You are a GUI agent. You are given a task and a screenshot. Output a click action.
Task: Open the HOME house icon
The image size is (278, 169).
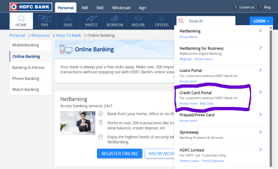click(x=21, y=18)
